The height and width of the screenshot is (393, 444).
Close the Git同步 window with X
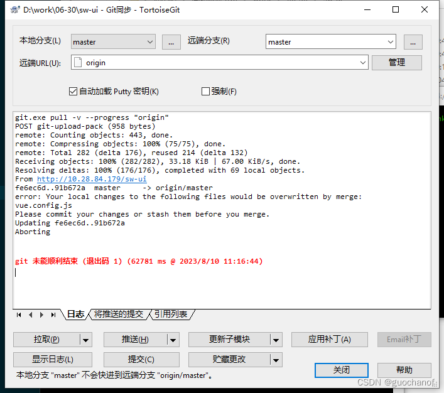[x=424, y=9]
